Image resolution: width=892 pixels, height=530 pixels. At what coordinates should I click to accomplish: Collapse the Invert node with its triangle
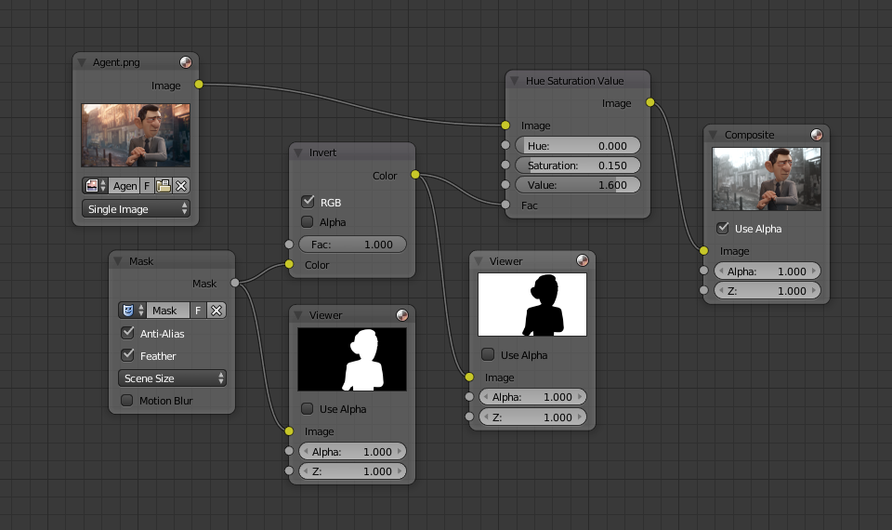click(298, 152)
